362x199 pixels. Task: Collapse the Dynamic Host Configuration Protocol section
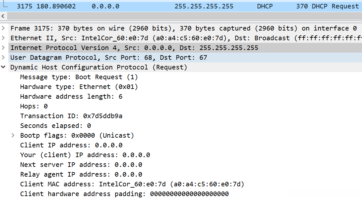coord(3,67)
